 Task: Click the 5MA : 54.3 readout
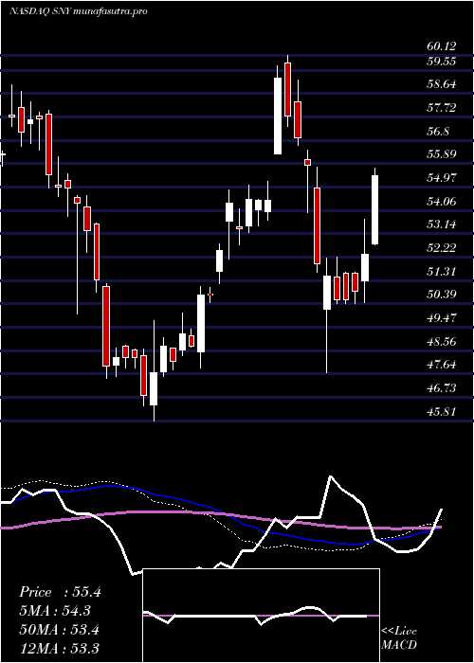click(56, 611)
